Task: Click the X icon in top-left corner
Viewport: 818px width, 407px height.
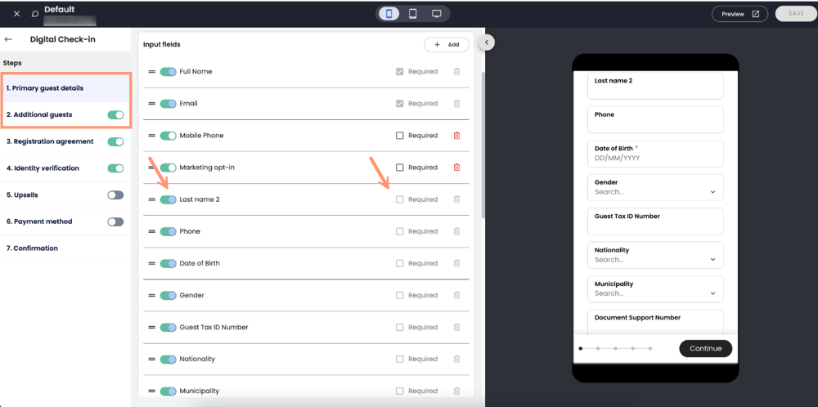Action: 16,14
